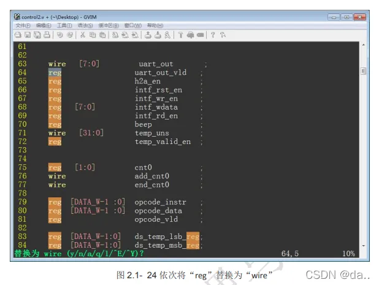Click cursor position '64,5' in status line
This screenshot has width=379, height=285.
point(290,254)
